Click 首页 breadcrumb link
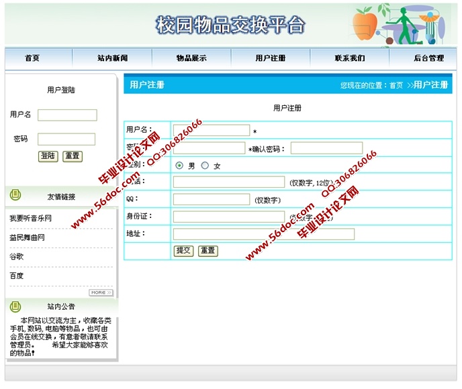The width and height of the screenshot is (462, 389). pyautogui.click(x=396, y=85)
